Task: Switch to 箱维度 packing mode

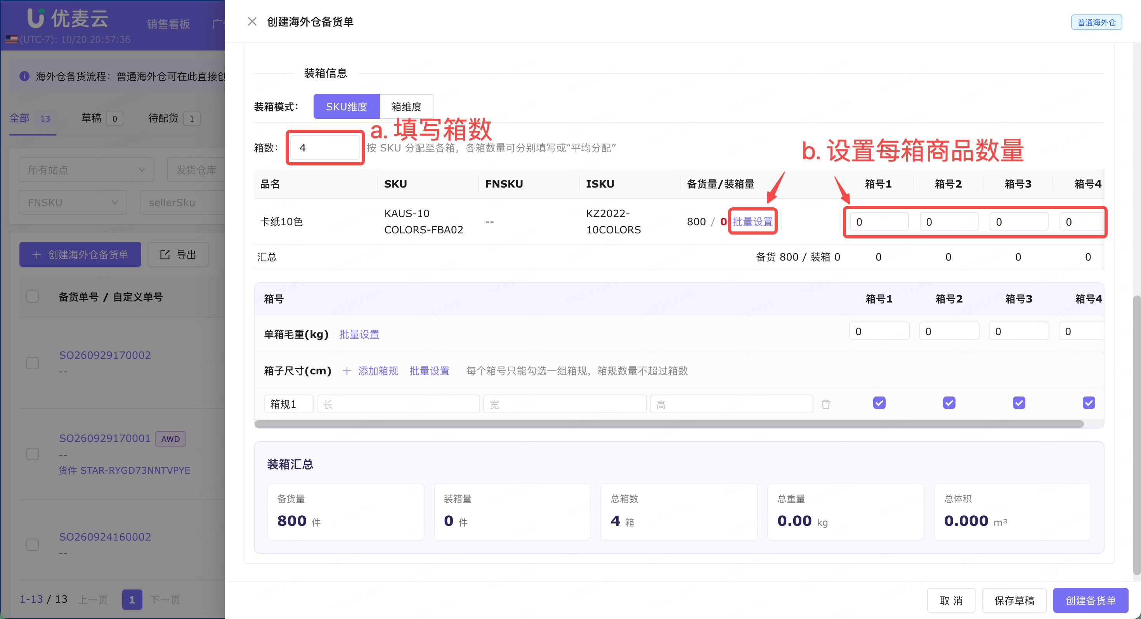Action: (406, 106)
